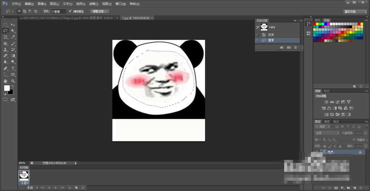Switch to the 1.jpg document tab
This screenshot has height=191, width=370.
[135, 18]
